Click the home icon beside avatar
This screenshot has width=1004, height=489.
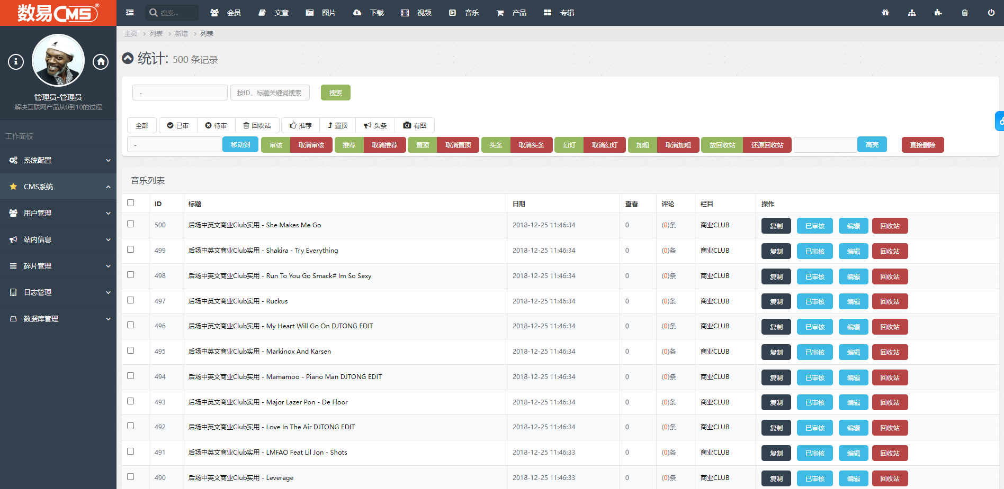pos(101,62)
